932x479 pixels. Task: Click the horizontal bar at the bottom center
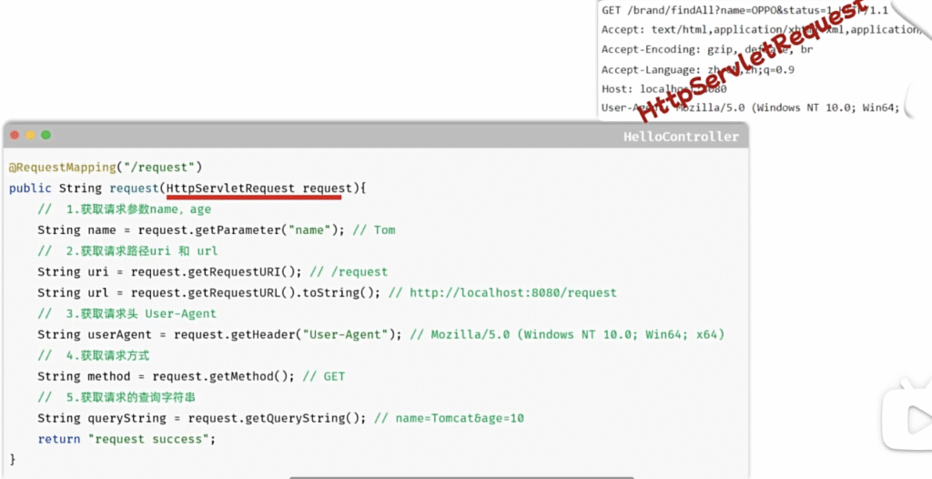click(462, 476)
